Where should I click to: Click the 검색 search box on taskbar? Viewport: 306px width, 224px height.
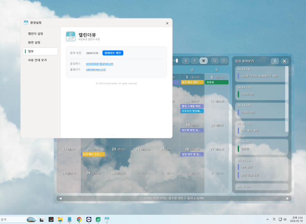pyautogui.click(x=18, y=219)
